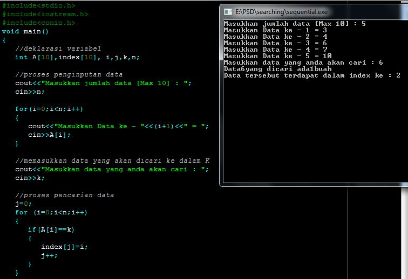Place cursor on 'cin>>k;' line
The image size is (408, 279).
tap(30, 178)
